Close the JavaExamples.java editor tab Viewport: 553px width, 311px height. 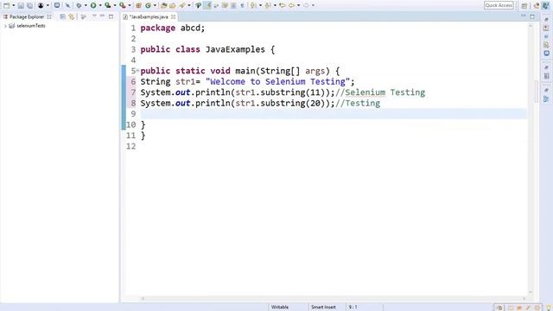point(173,17)
